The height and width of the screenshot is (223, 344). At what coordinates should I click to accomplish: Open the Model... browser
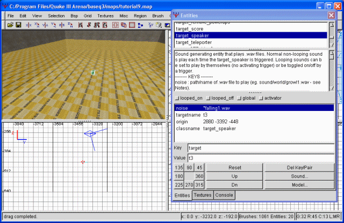[x=299, y=185]
